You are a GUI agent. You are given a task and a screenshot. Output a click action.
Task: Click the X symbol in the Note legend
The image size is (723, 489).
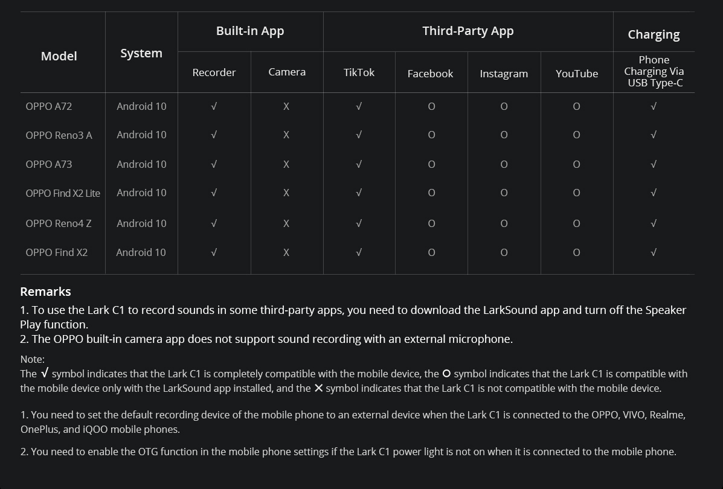tap(318, 388)
